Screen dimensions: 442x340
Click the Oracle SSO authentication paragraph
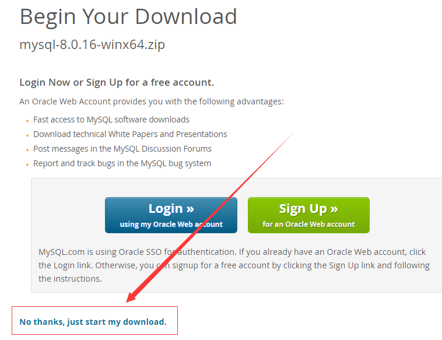pyautogui.click(x=234, y=265)
